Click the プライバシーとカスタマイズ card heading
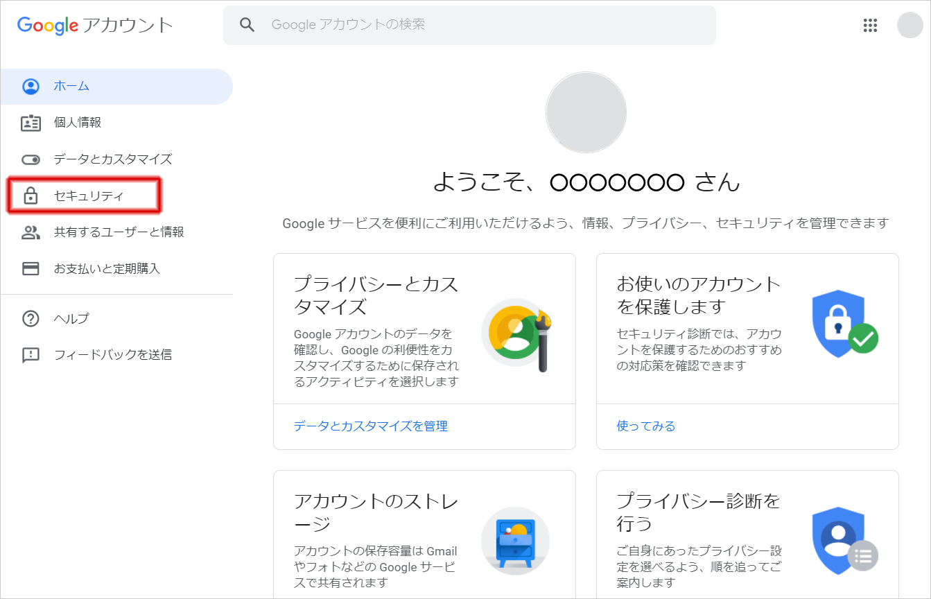Viewport: 931px width, 599px height. click(376, 295)
